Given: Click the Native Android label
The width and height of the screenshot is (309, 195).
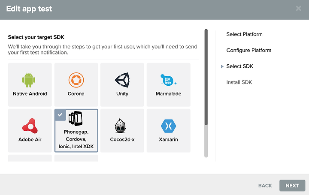Looking at the screenshot, I should pyautogui.click(x=30, y=94).
